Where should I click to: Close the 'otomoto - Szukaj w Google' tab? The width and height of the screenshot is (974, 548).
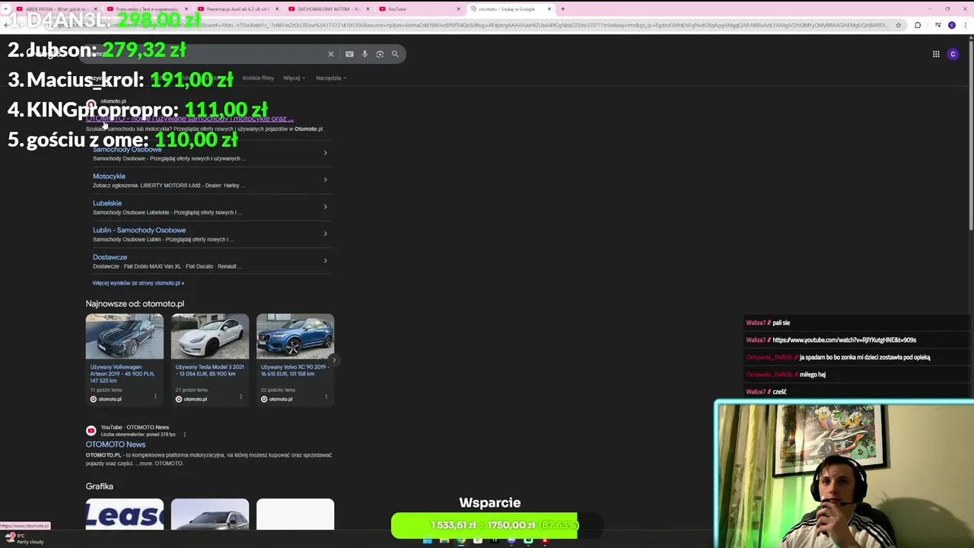click(550, 9)
